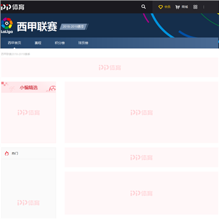Click the PP体育 logo in header

coord(13,7)
